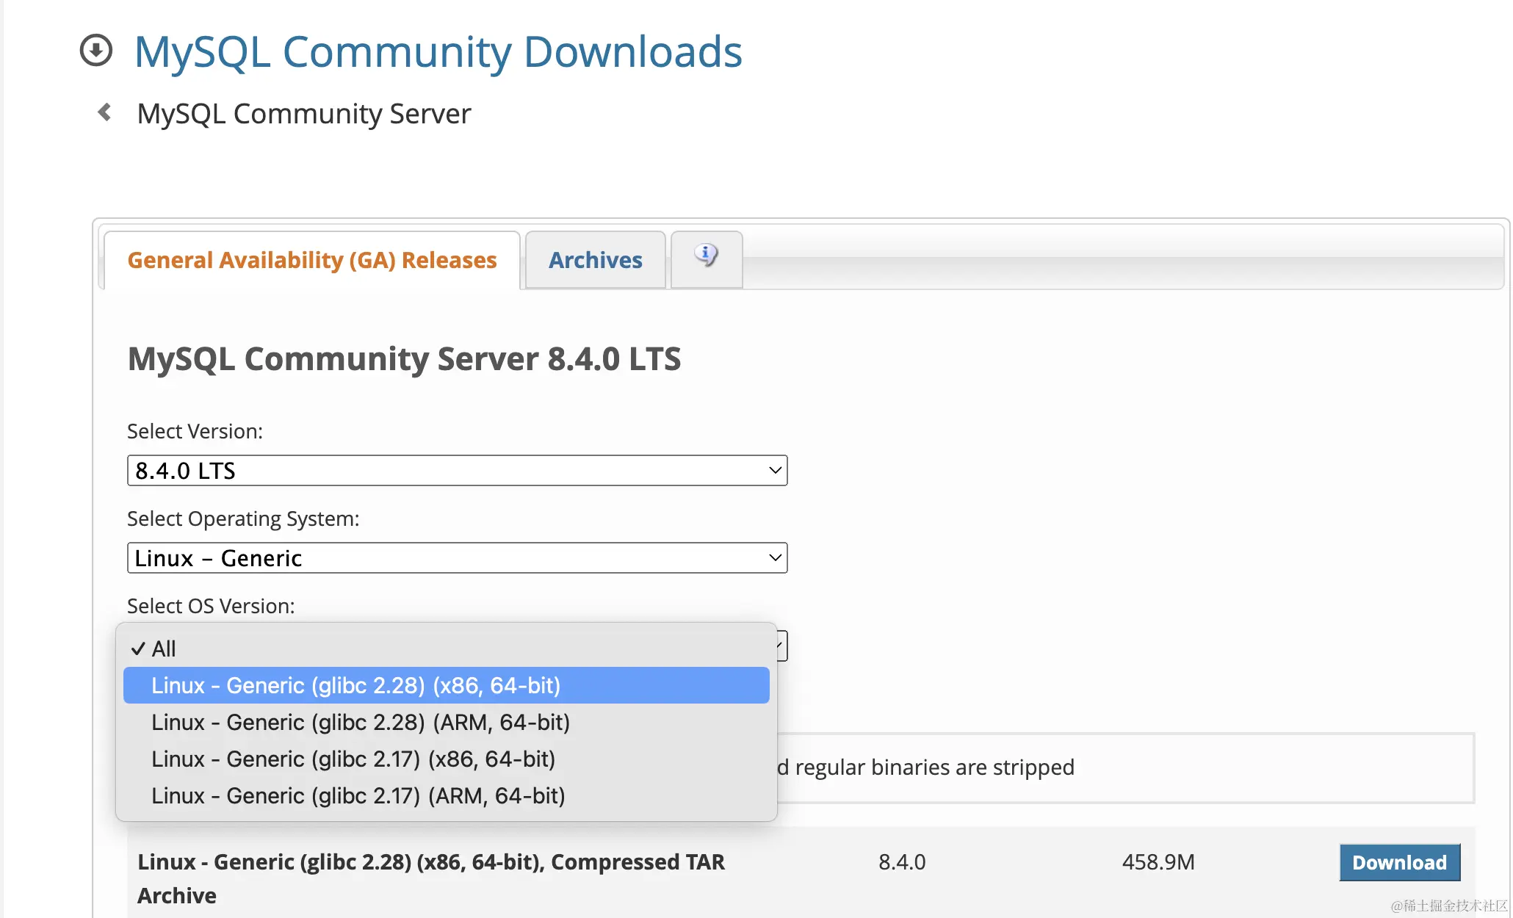Click the MySQL Community Server breadcrumb text
This screenshot has width=1513, height=918.
click(x=304, y=114)
